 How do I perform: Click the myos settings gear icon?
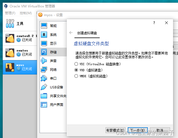pos(40,15)
